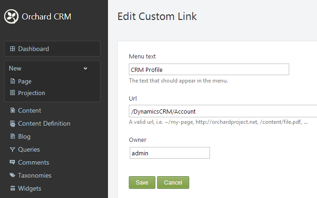The width and height of the screenshot is (317, 198).
Task: Click the Orchard CRM logo icon
Action: pyautogui.click(x=11, y=17)
